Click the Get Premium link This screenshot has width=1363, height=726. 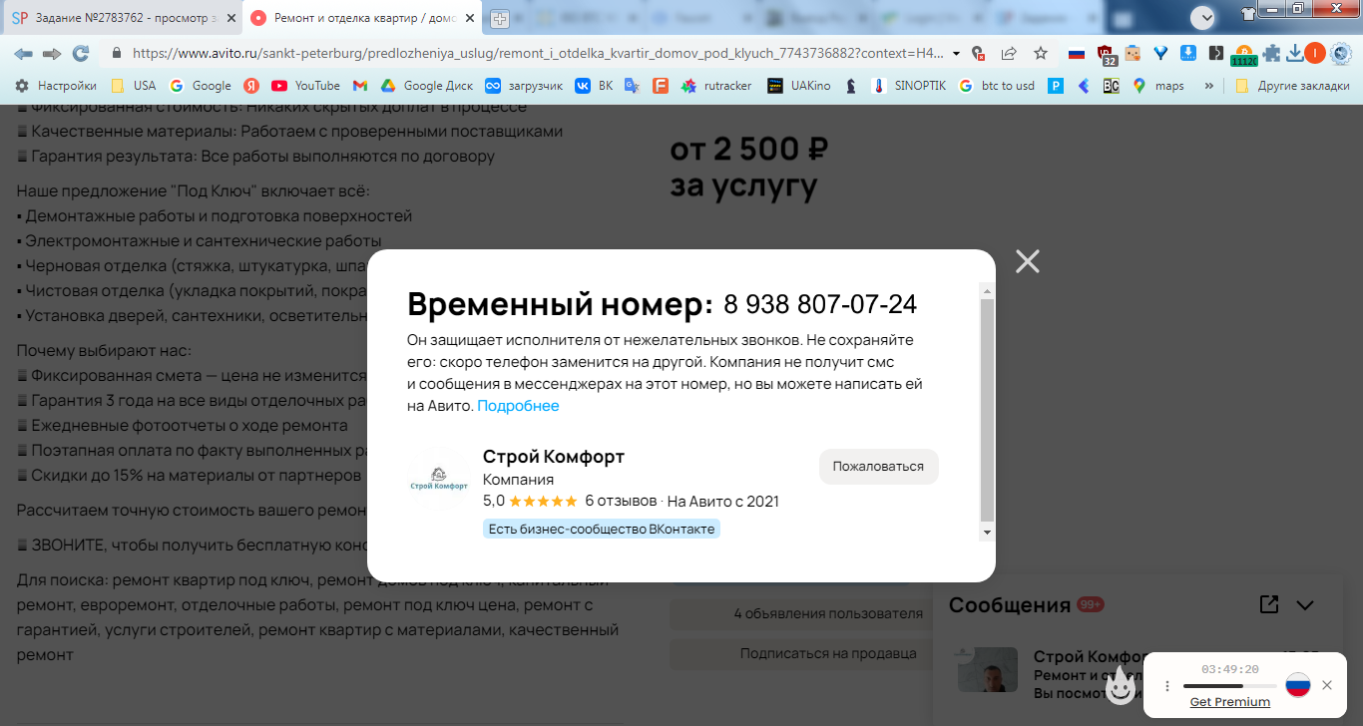click(x=1230, y=702)
